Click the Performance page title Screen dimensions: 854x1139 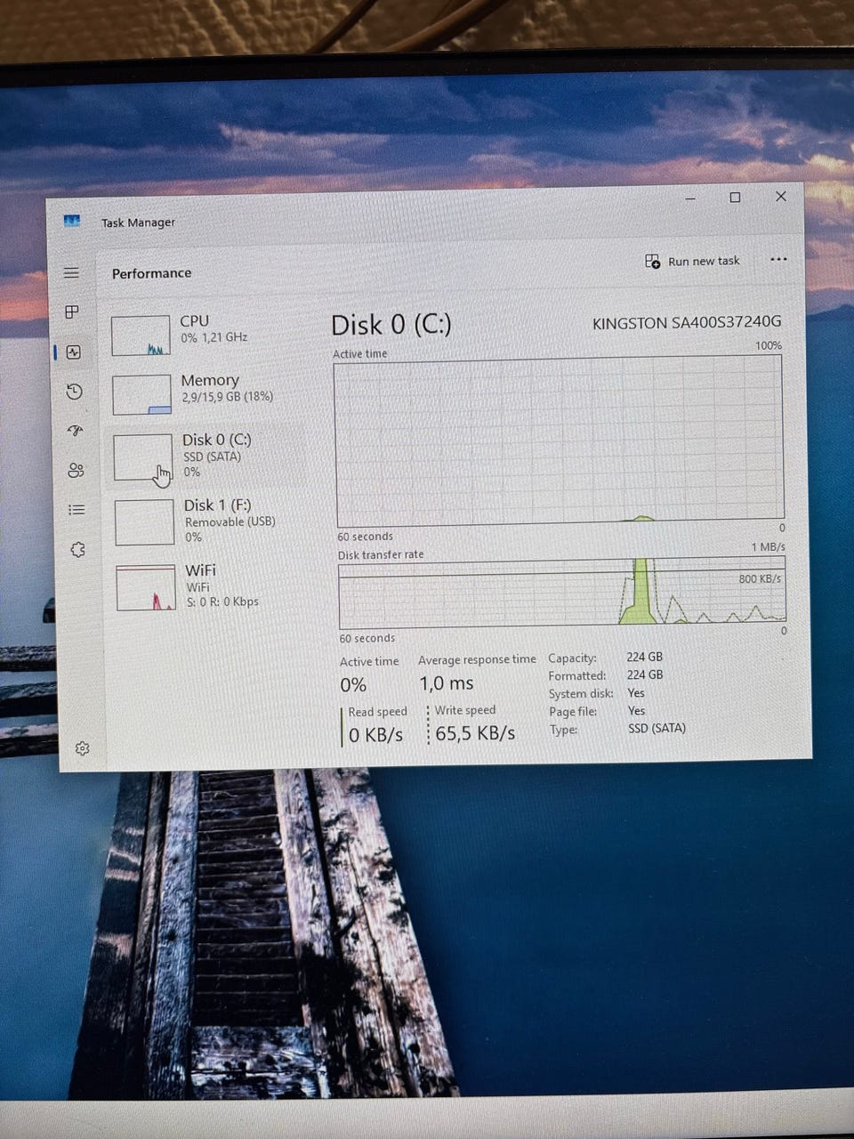coord(151,273)
